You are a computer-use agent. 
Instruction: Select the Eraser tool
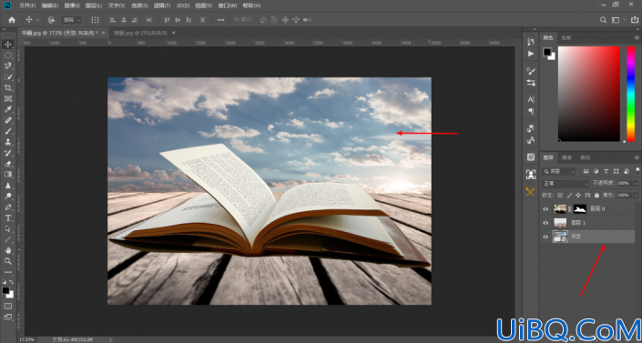(x=8, y=164)
